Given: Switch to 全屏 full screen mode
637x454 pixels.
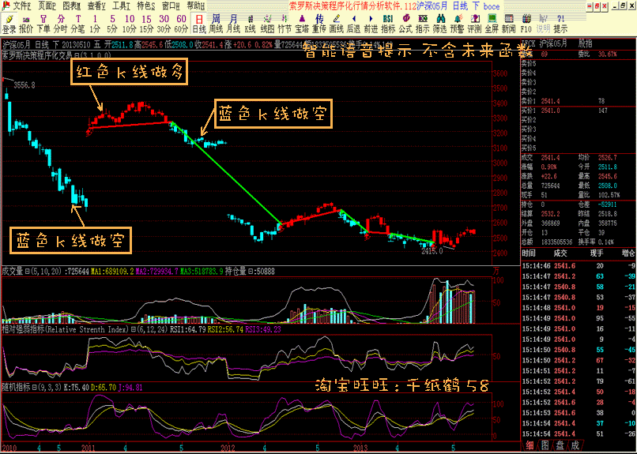Looking at the screenshot, I should (x=492, y=24).
